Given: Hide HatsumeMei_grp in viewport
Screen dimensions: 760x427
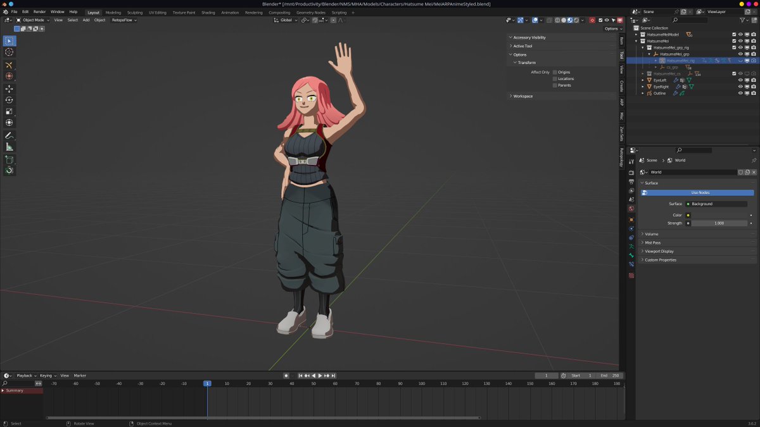Looking at the screenshot, I should tap(740, 54).
